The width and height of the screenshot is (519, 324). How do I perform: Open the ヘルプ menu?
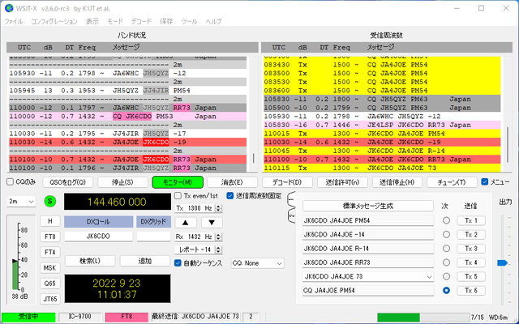[x=213, y=22]
